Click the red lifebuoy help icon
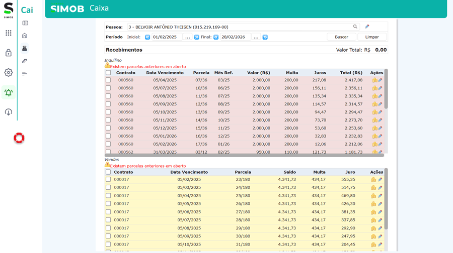Image resolution: width=453 pixels, height=253 pixels. click(19, 138)
